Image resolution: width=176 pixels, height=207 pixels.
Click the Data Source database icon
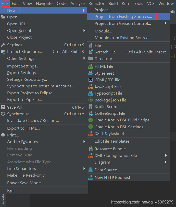tap(91, 170)
